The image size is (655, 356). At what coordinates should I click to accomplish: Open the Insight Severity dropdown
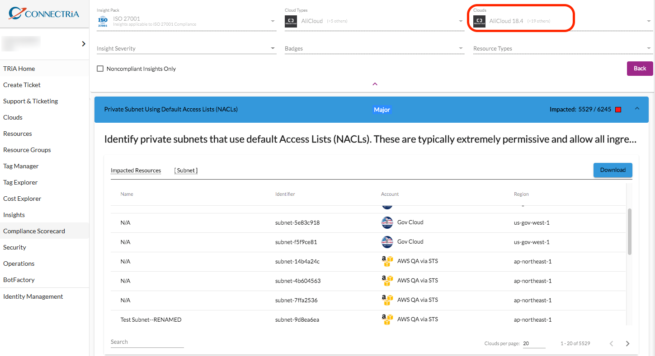(x=187, y=48)
